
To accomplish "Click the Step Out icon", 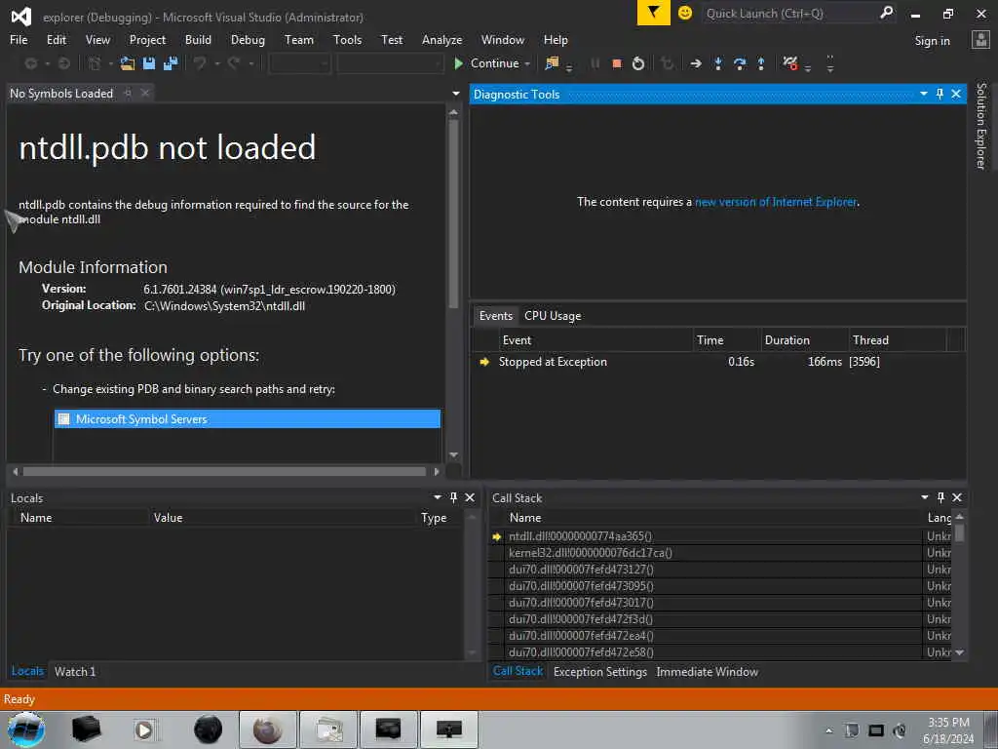I will [760, 63].
